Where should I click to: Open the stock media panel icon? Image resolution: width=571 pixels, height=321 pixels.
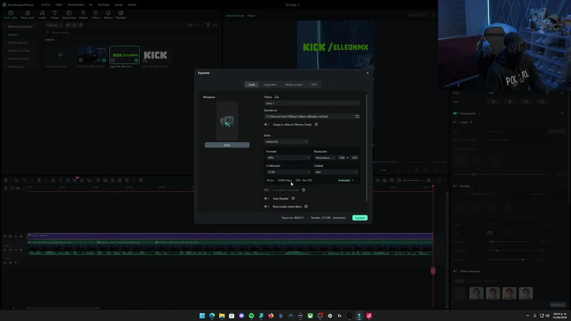point(28,15)
